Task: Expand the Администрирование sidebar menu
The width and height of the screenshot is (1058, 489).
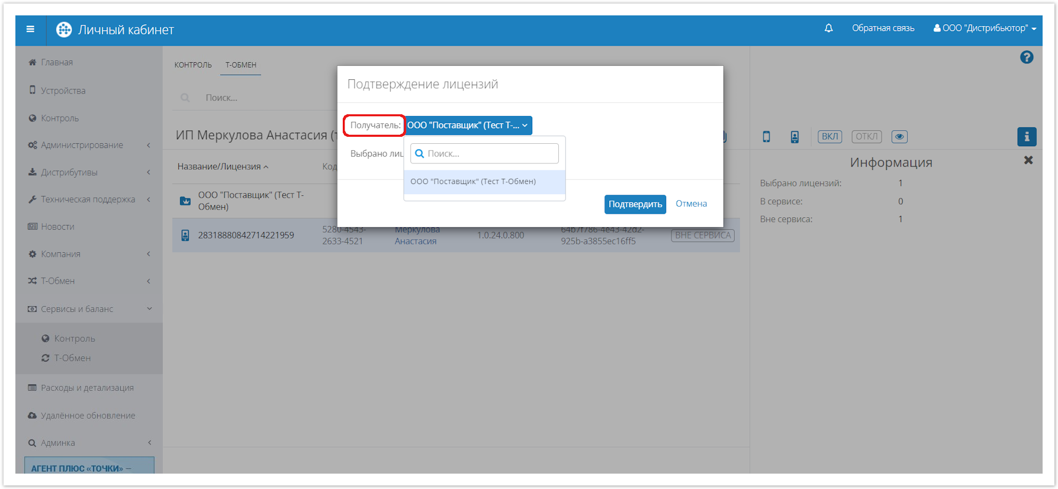Action: pos(82,145)
